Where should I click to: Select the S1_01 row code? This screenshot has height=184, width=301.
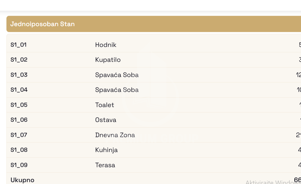pos(19,45)
